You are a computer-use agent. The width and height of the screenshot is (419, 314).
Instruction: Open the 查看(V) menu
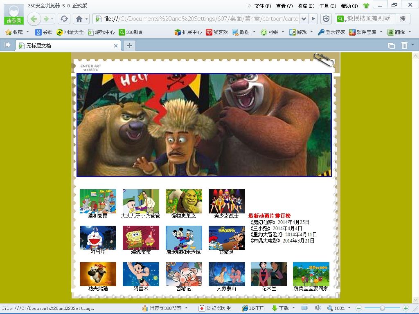(x=284, y=6)
